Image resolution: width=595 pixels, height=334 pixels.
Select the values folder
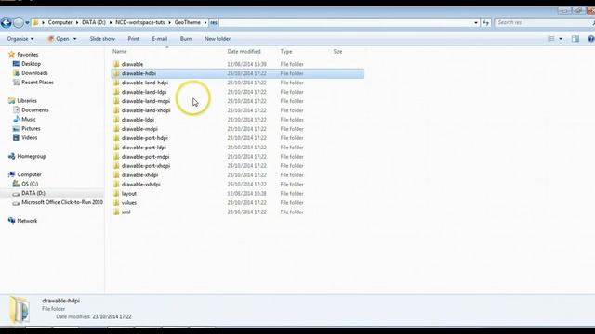[129, 203]
